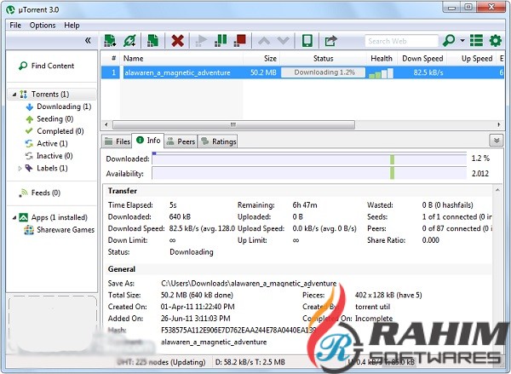
Task: Remove torrent with the red X icon
Action: click(x=177, y=41)
